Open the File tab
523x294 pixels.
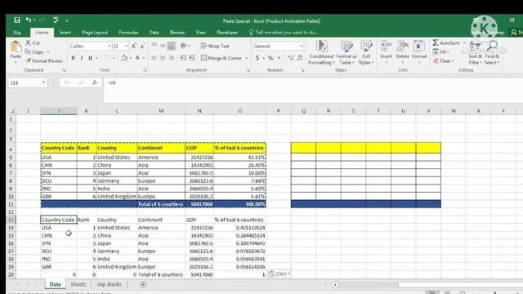tap(17, 33)
